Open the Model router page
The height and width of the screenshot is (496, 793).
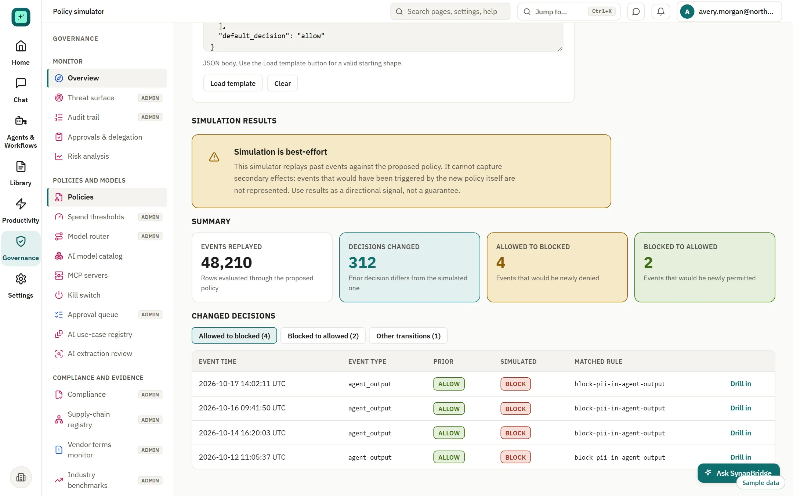click(107, 236)
